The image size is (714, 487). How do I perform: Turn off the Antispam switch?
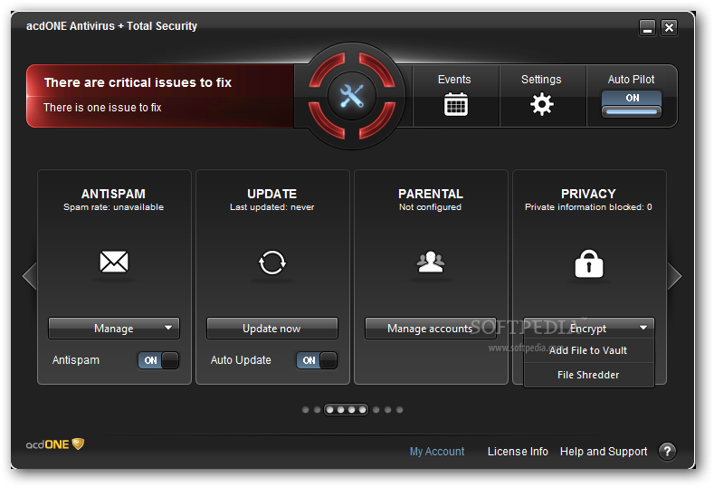[x=158, y=360]
